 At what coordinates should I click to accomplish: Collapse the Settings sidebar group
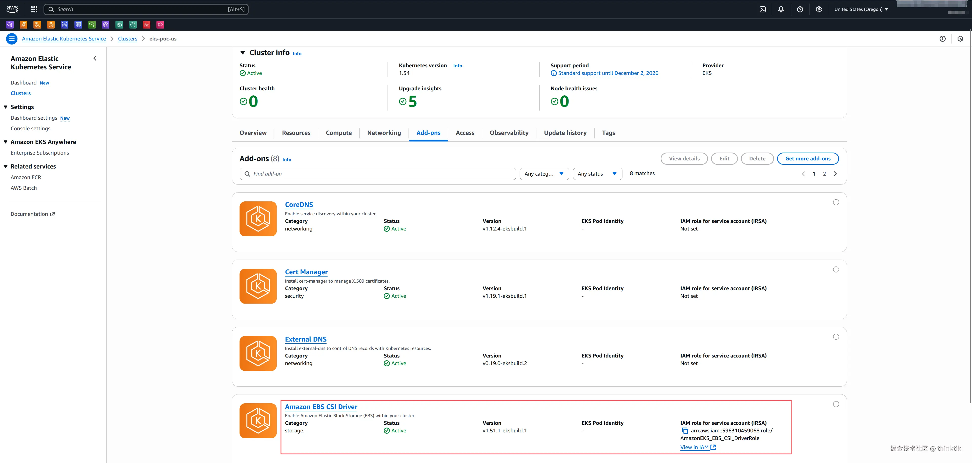[x=6, y=107]
